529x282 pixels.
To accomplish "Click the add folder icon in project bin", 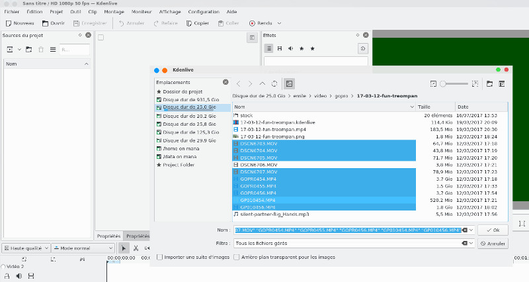I will [29, 50].
